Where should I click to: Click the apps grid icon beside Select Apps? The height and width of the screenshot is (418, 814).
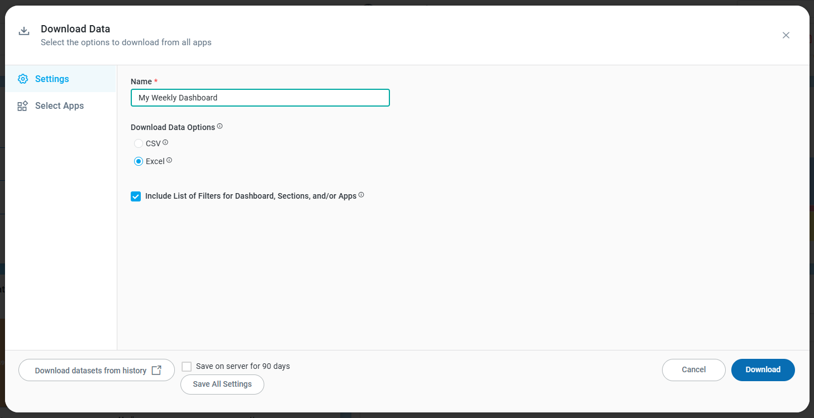[x=22, y=106]
